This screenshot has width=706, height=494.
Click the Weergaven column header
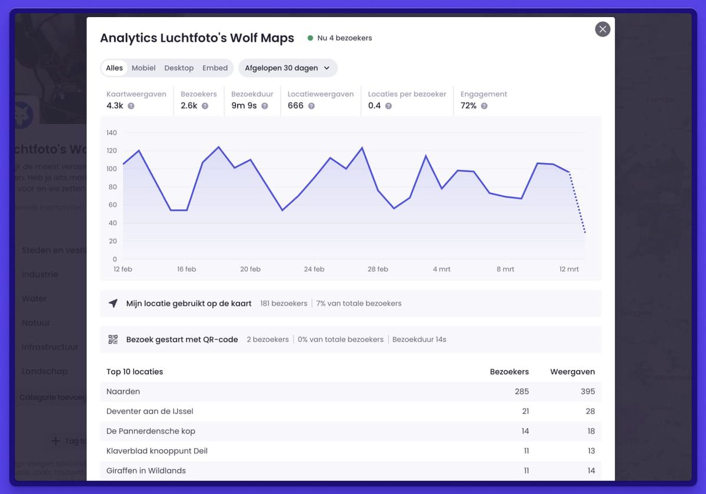tap(572, 372)
